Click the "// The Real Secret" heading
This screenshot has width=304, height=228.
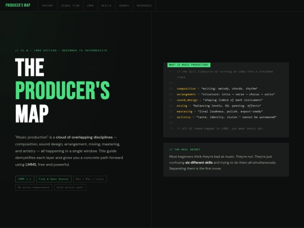click(x=185, y=150)
